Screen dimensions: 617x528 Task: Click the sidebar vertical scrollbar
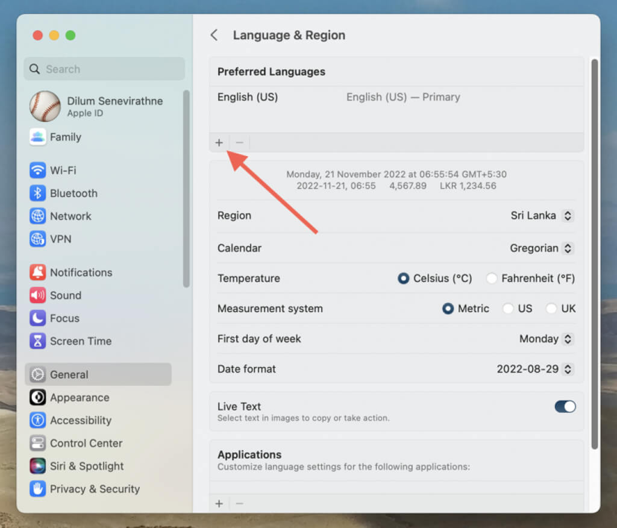coord(186,189)
